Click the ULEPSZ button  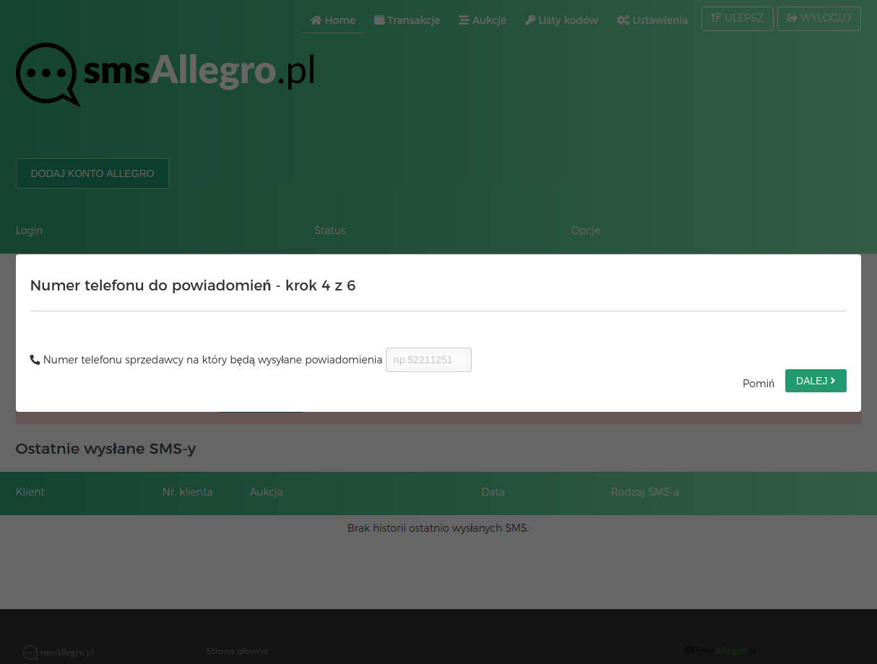pos(738,19)
